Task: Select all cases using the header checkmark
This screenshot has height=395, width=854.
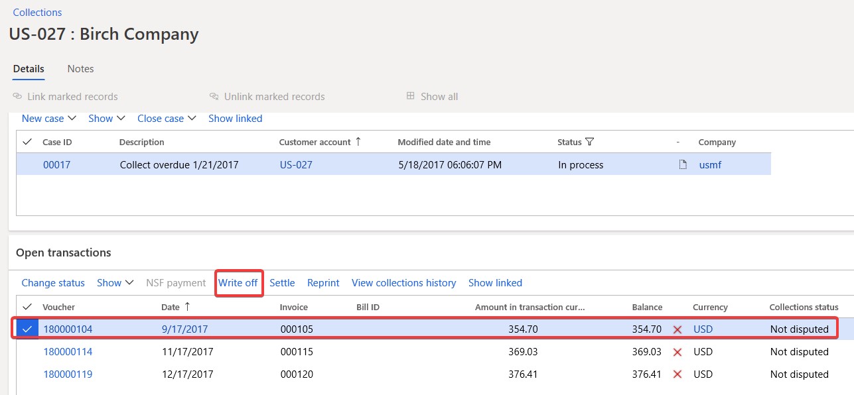Action: point(27,142)
